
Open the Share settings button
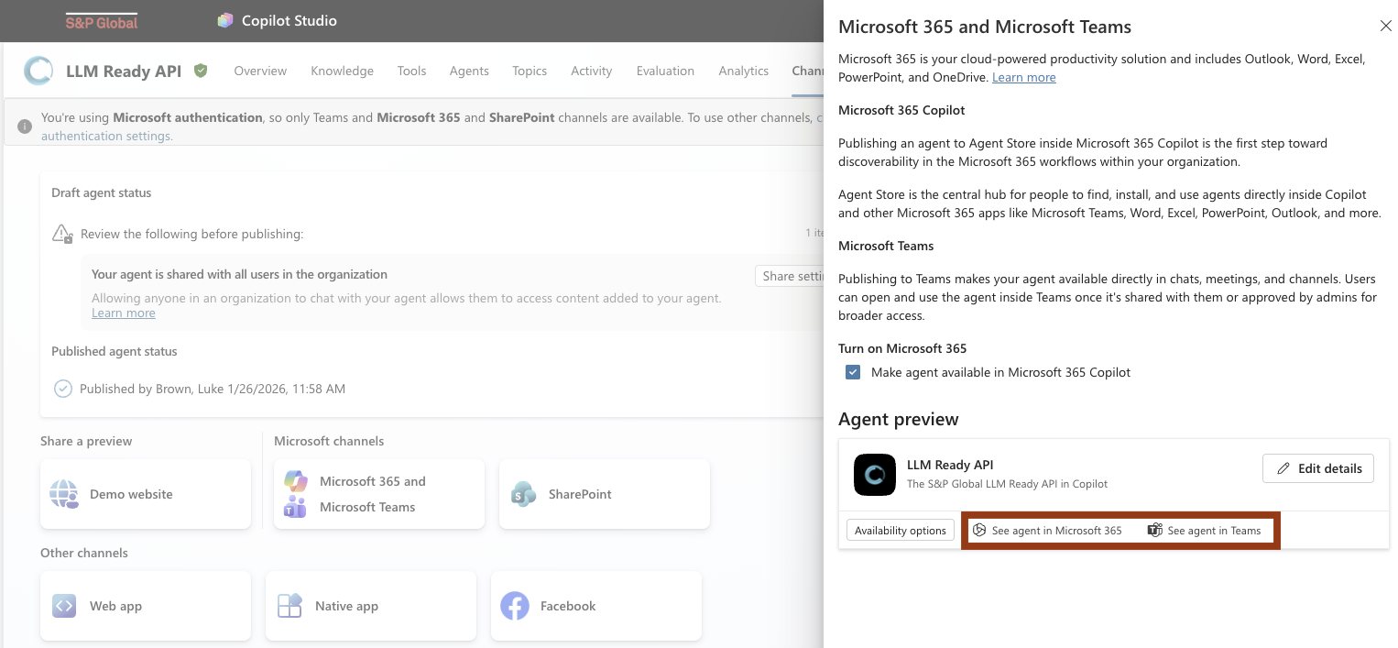pyautogui.click(x=790, y=276)
